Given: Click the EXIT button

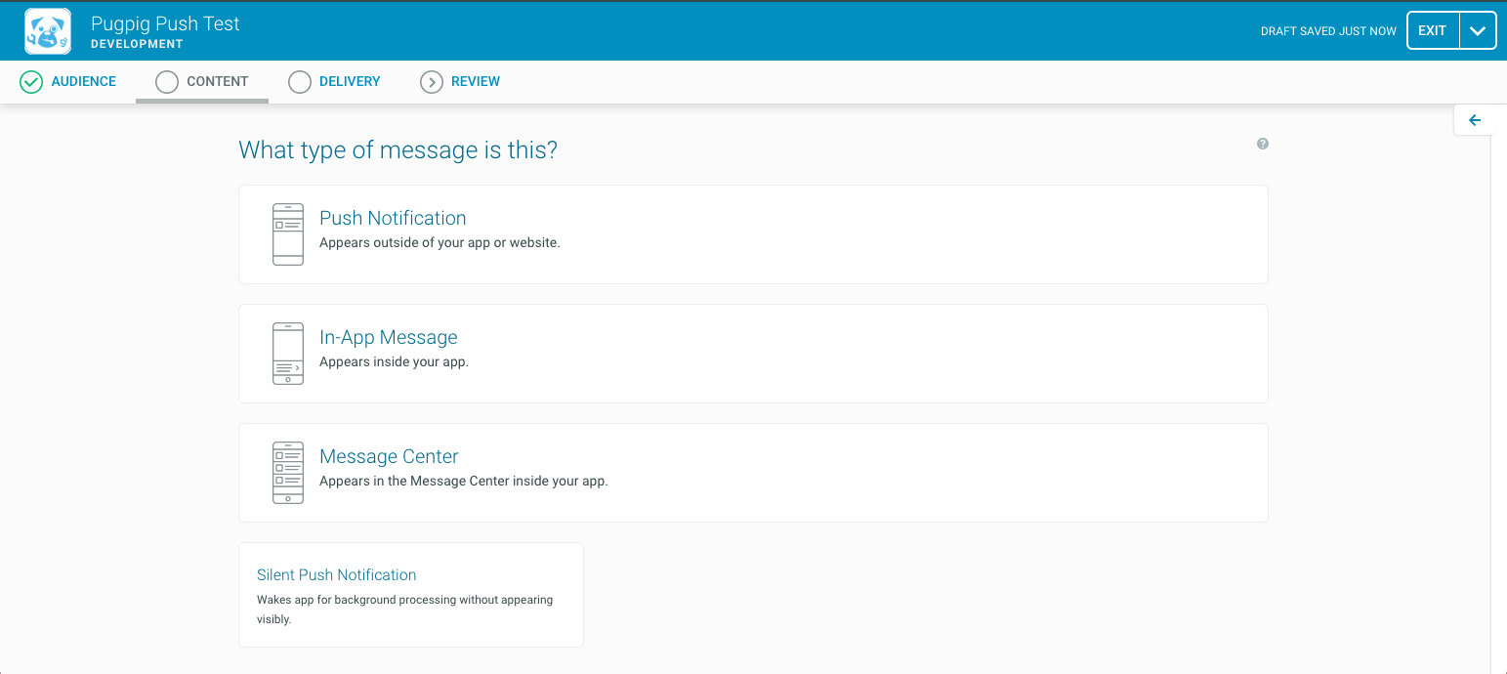Looking at the screenshot, I should click(1433, 30).
